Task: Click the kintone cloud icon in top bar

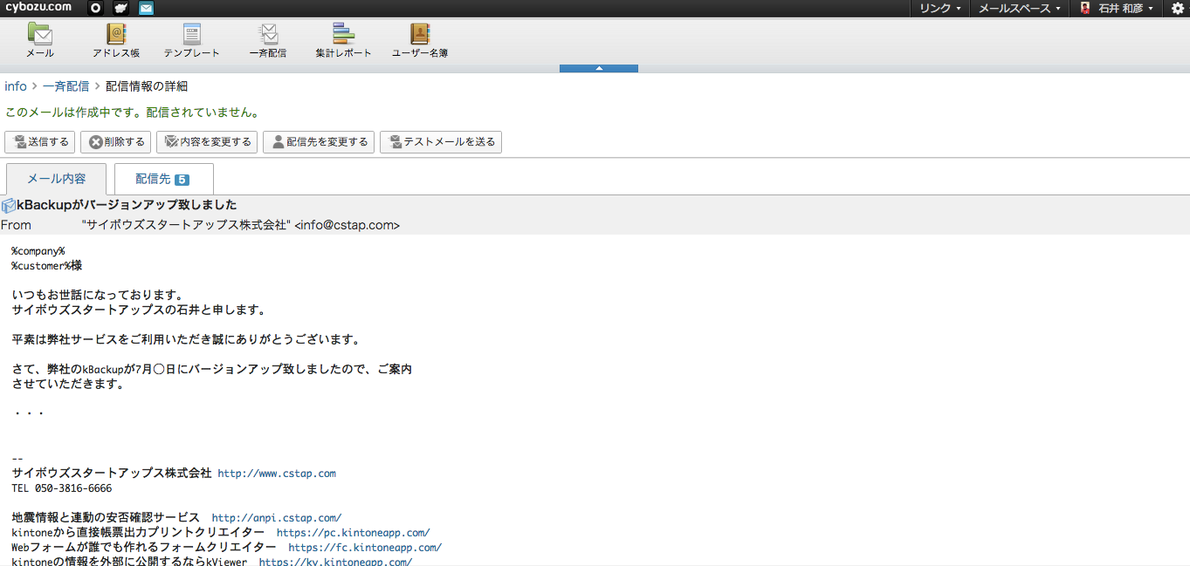Action: [x=120, y=8]
